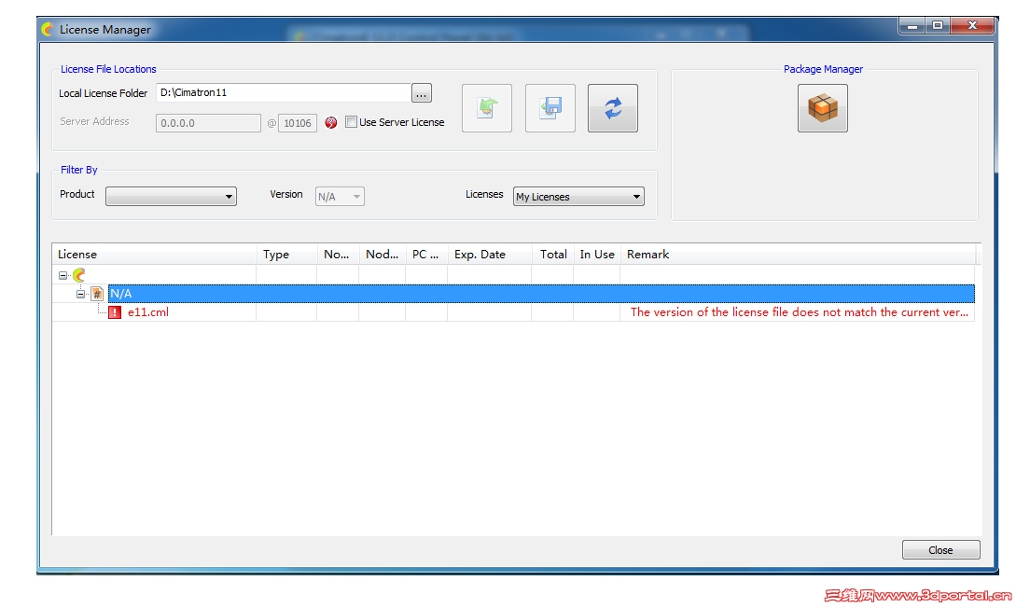Image resolution: width=1030 pixels, height=608 pixels.
Task: Open the Product filter dropdown
Action: click(171, 197)
